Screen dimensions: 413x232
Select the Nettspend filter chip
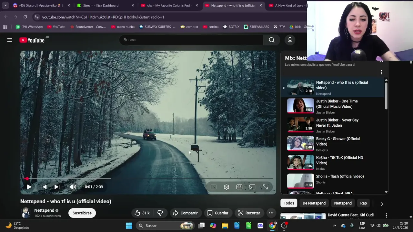coord(343,203)
